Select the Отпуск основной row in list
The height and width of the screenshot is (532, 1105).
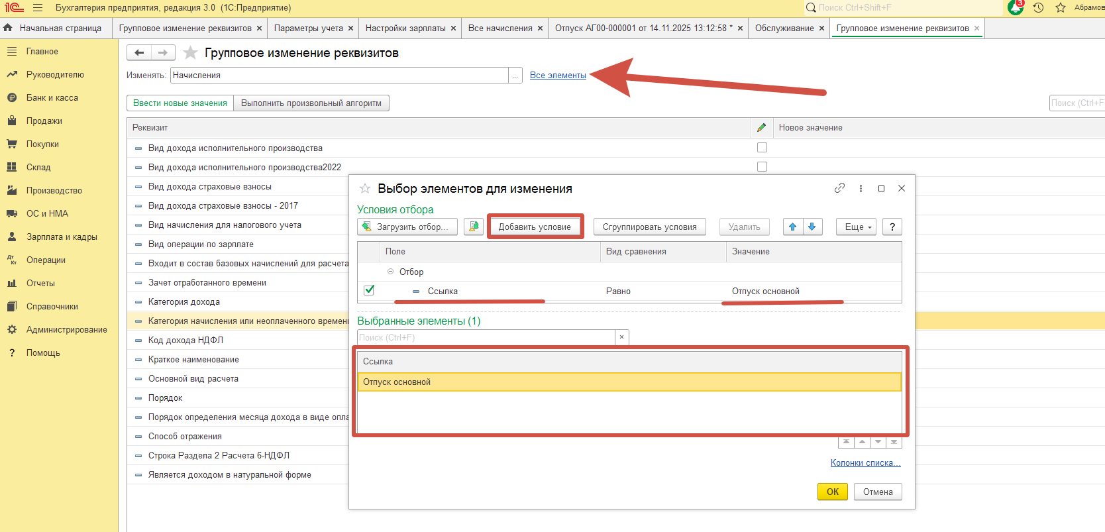629,382
